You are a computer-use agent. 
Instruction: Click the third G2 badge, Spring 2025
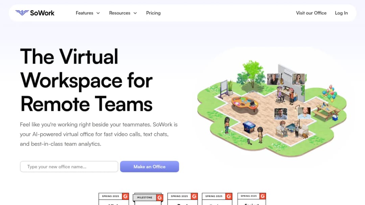182,199
